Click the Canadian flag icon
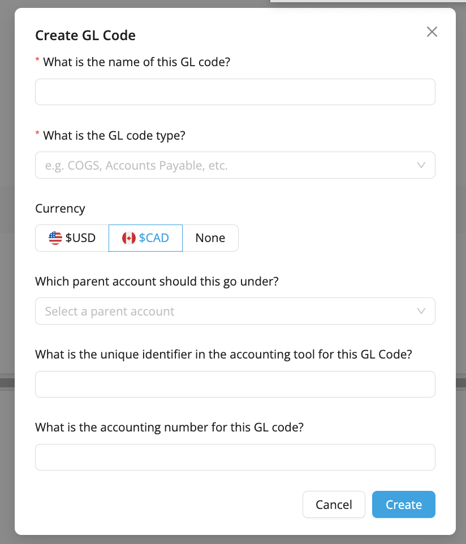The height and width of the screenshot is (544, 466). click(x=129, y=238)
